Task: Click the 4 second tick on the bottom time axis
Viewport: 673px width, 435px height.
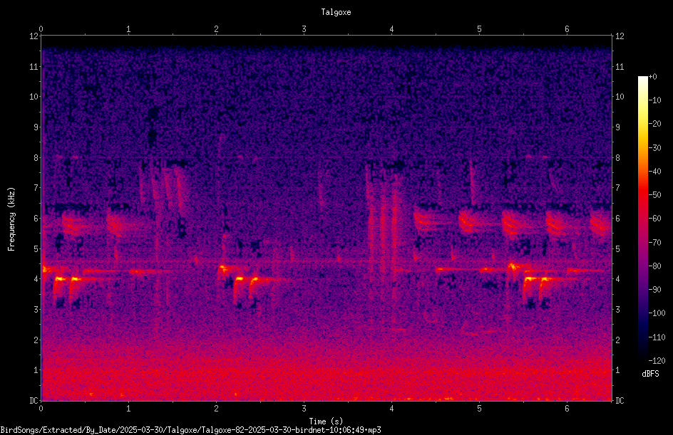Action: [x=391, y=409]
